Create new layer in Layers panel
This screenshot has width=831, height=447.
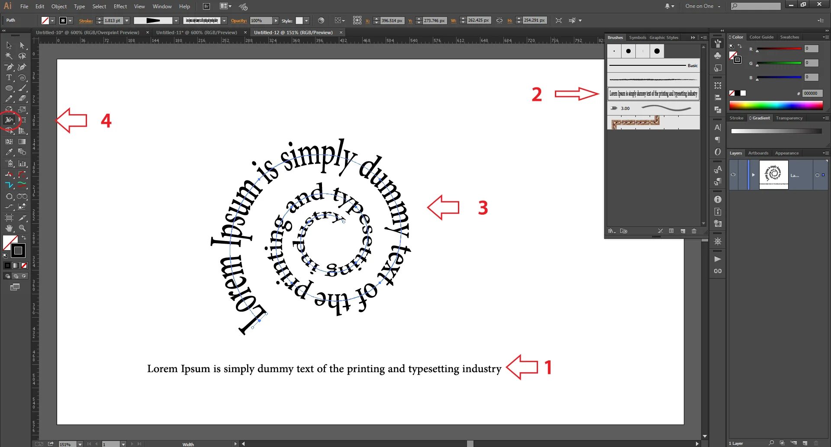pos(805,443)
